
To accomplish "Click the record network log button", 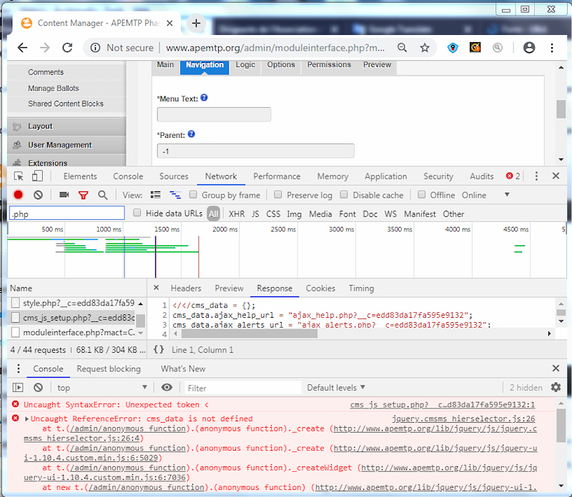I will click(19, 195).
